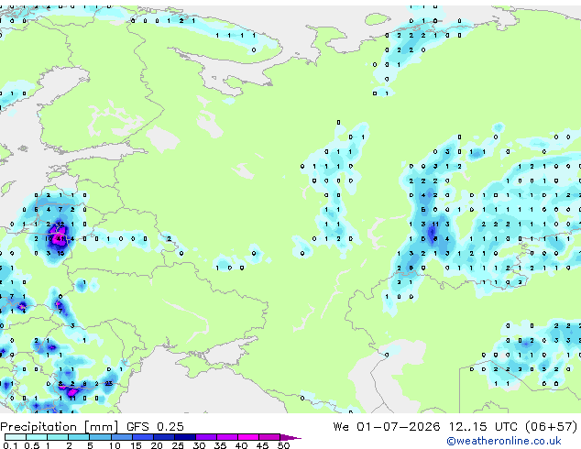581x449 pixels.
Task: Click the "12..15 UTC" time range text
Action: click(x=483, y=426)
